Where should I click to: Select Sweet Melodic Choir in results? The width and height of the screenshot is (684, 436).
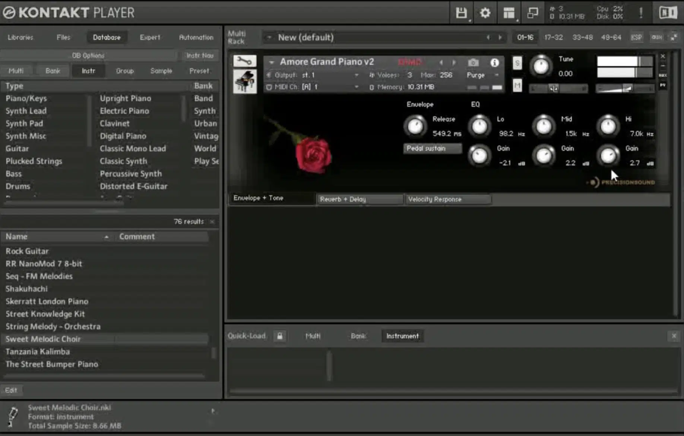(104, 339)
